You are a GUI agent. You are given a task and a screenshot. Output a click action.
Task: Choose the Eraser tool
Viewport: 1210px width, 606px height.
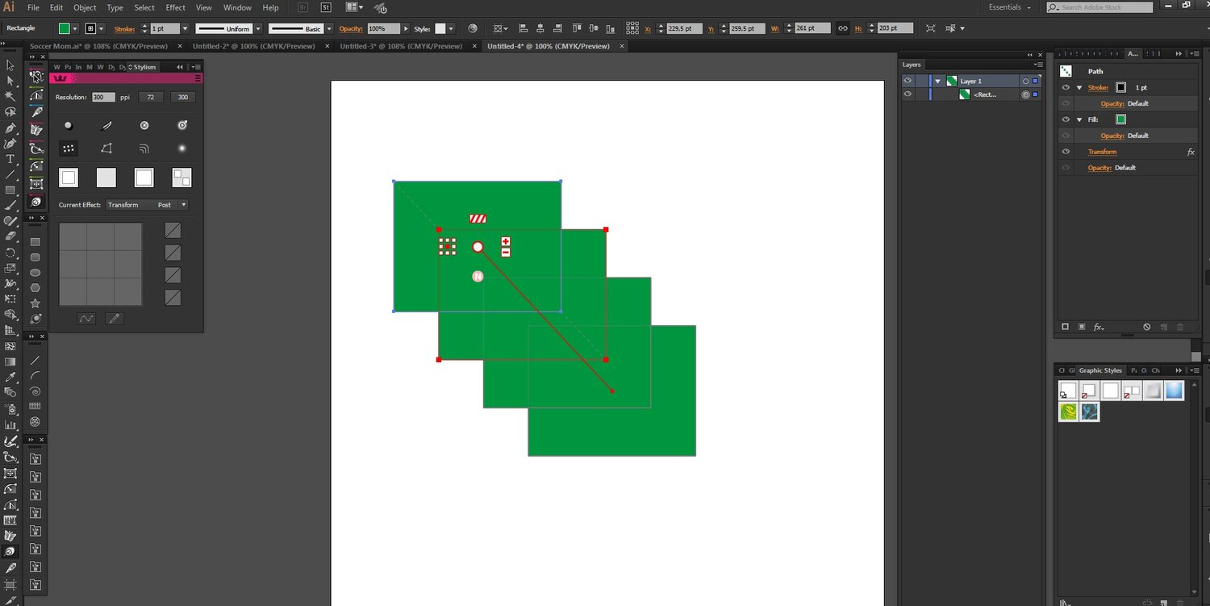pos(10,237)
